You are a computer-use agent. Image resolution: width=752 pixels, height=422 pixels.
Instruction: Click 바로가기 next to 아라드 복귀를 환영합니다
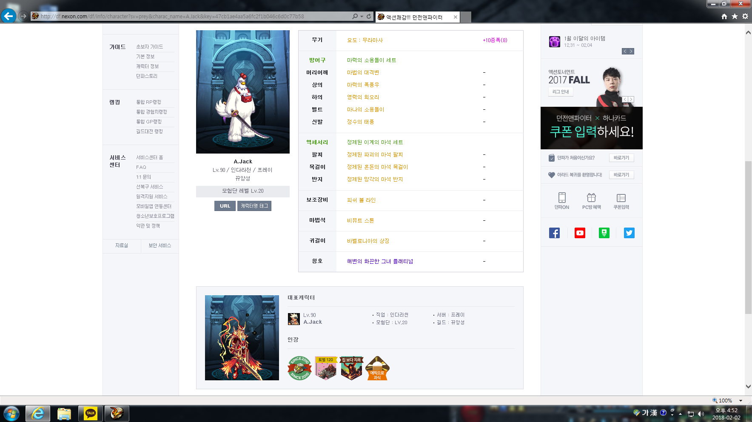(x=621, y=175)
